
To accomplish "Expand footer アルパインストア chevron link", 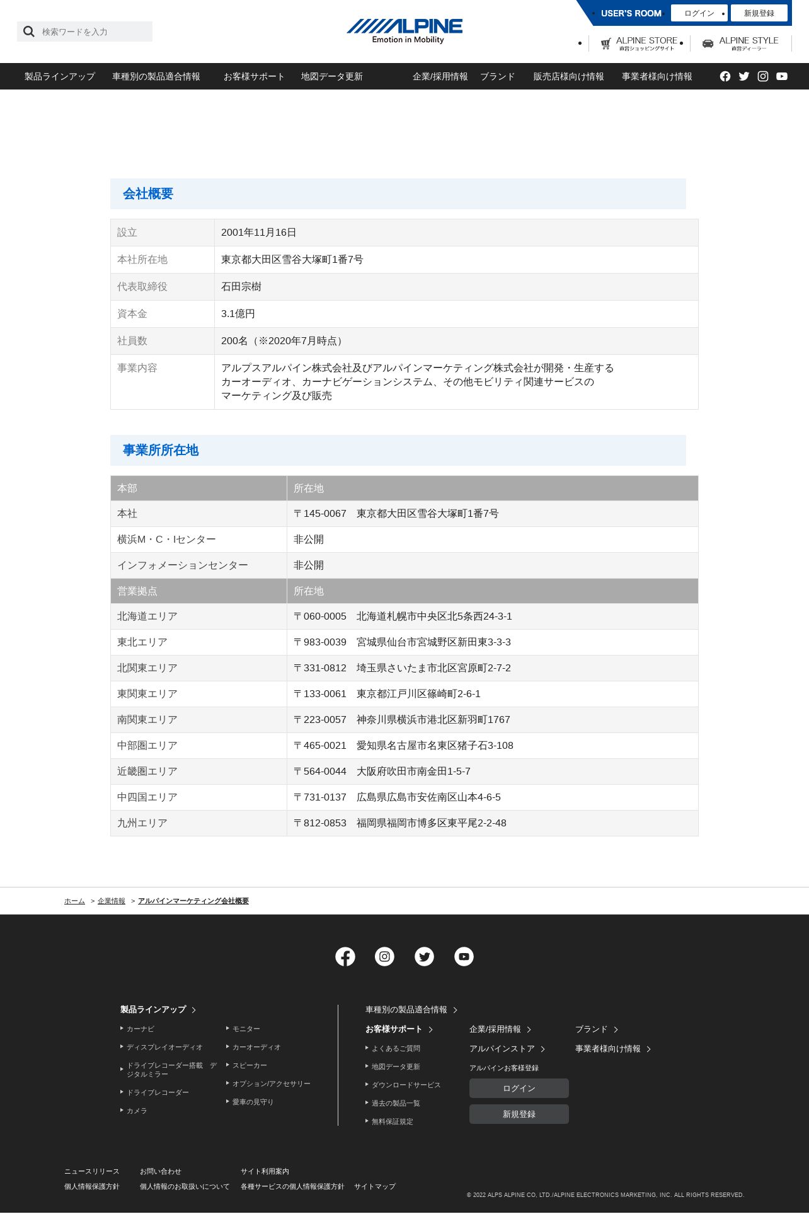I will 507,1049.
